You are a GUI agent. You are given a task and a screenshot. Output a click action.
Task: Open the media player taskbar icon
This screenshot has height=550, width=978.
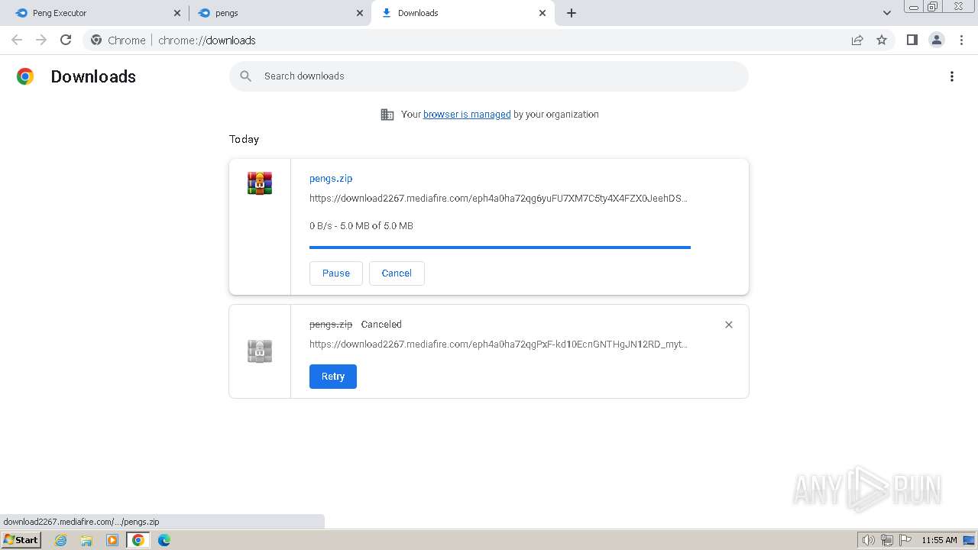tap(112, 540)
